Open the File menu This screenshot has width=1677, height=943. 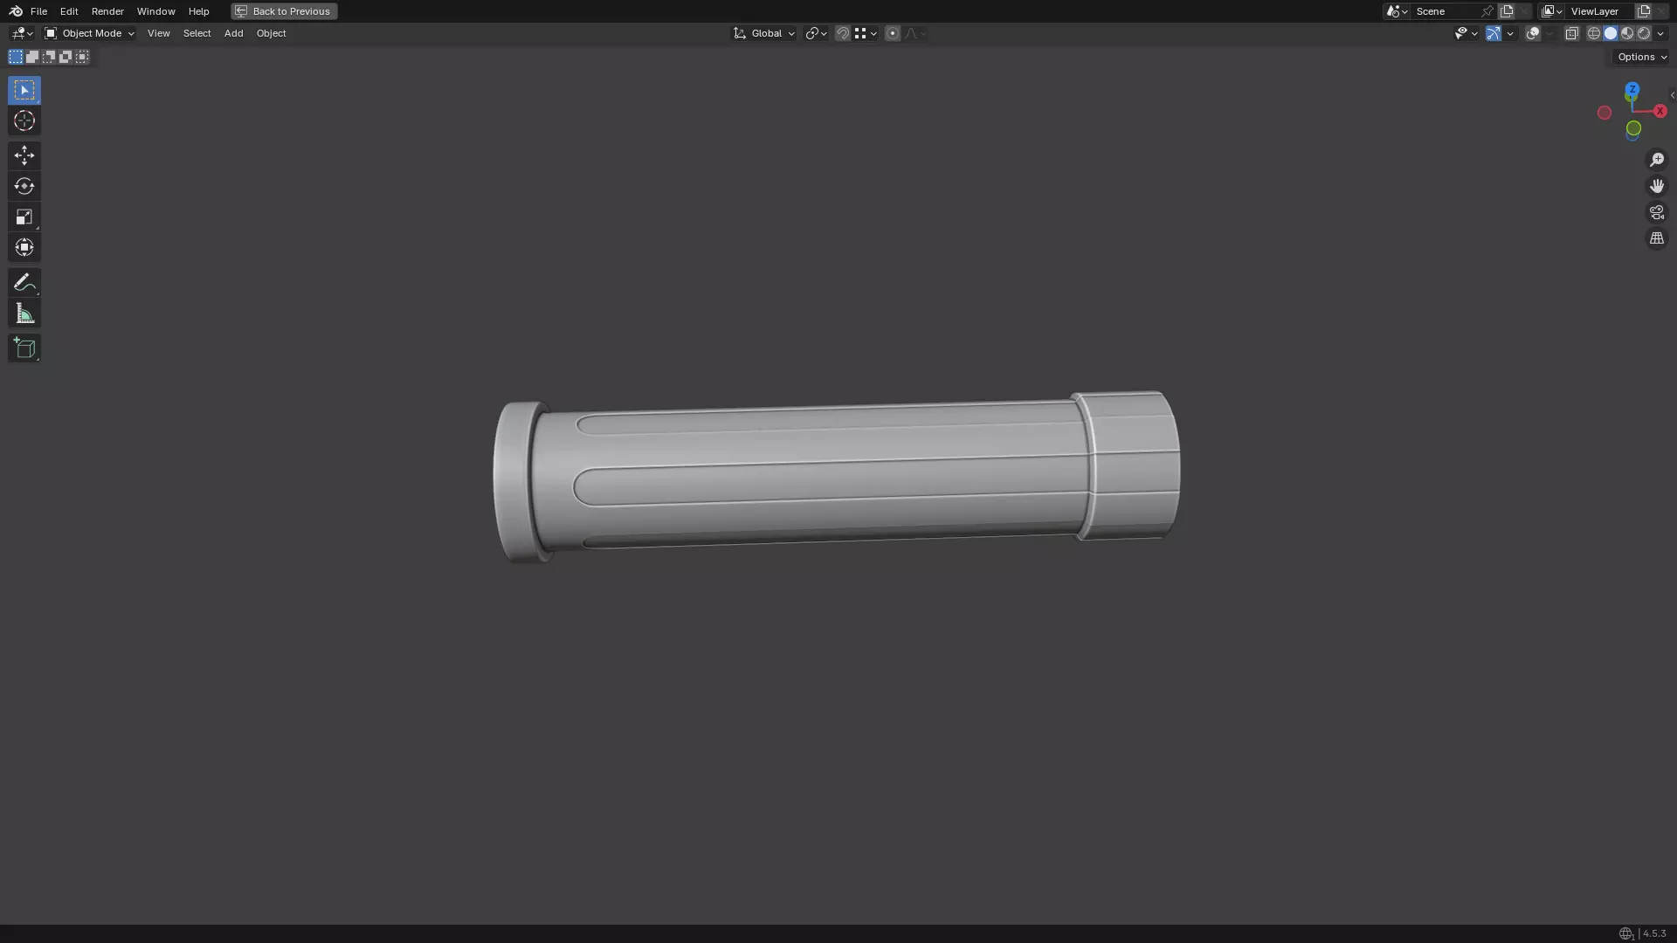[38, 11]
